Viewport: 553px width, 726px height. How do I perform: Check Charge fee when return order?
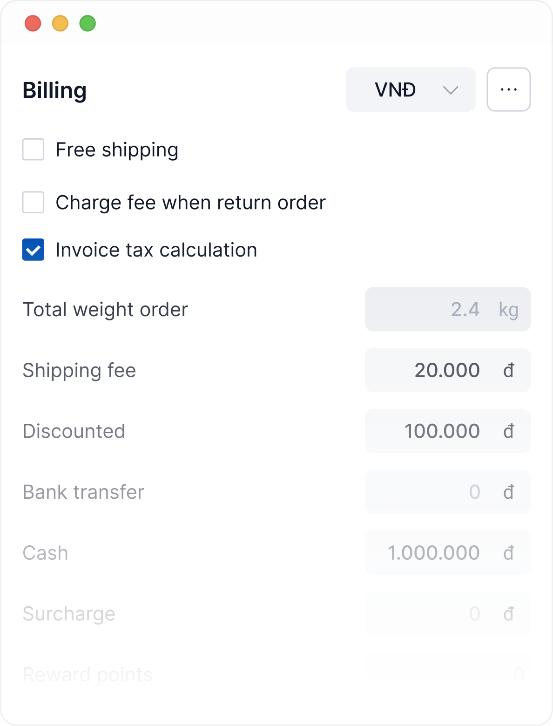click(34, 202)
